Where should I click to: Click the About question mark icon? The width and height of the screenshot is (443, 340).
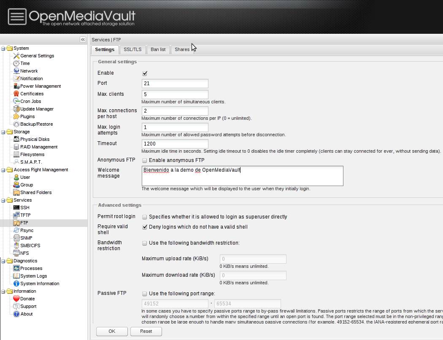pos(16,314)
